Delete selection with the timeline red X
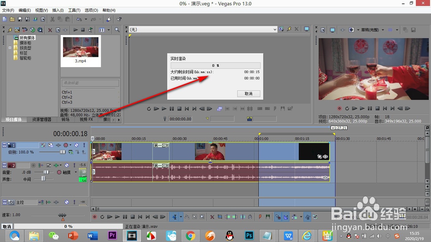Image resolution: width=431 pixels, height=242 pixels. [x=212, y=217]
